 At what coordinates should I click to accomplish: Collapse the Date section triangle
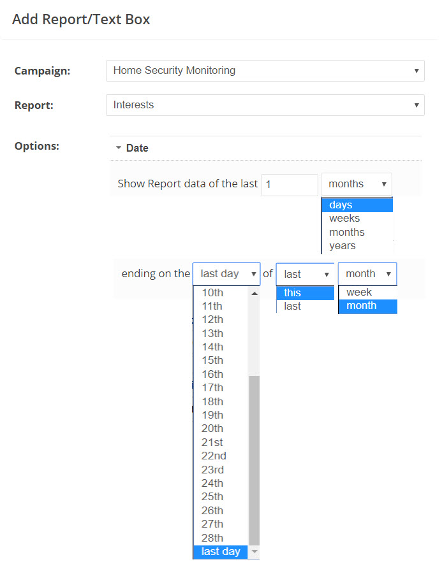119,148
